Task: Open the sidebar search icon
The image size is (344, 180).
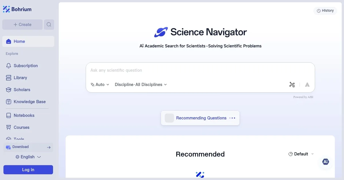Action: click(x=49, y=25)
